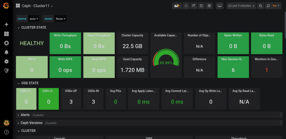This screenshot has height=139, width=286.
Task: Click the Mon Session panel value 6
Action: (x=233, y=70)
